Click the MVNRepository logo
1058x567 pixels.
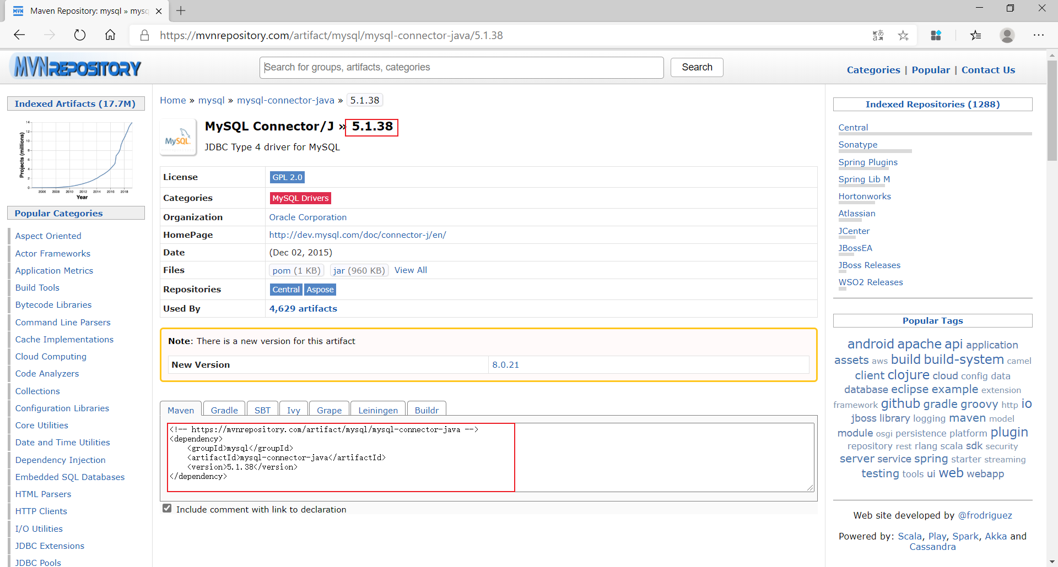click(x=75, y=67)
